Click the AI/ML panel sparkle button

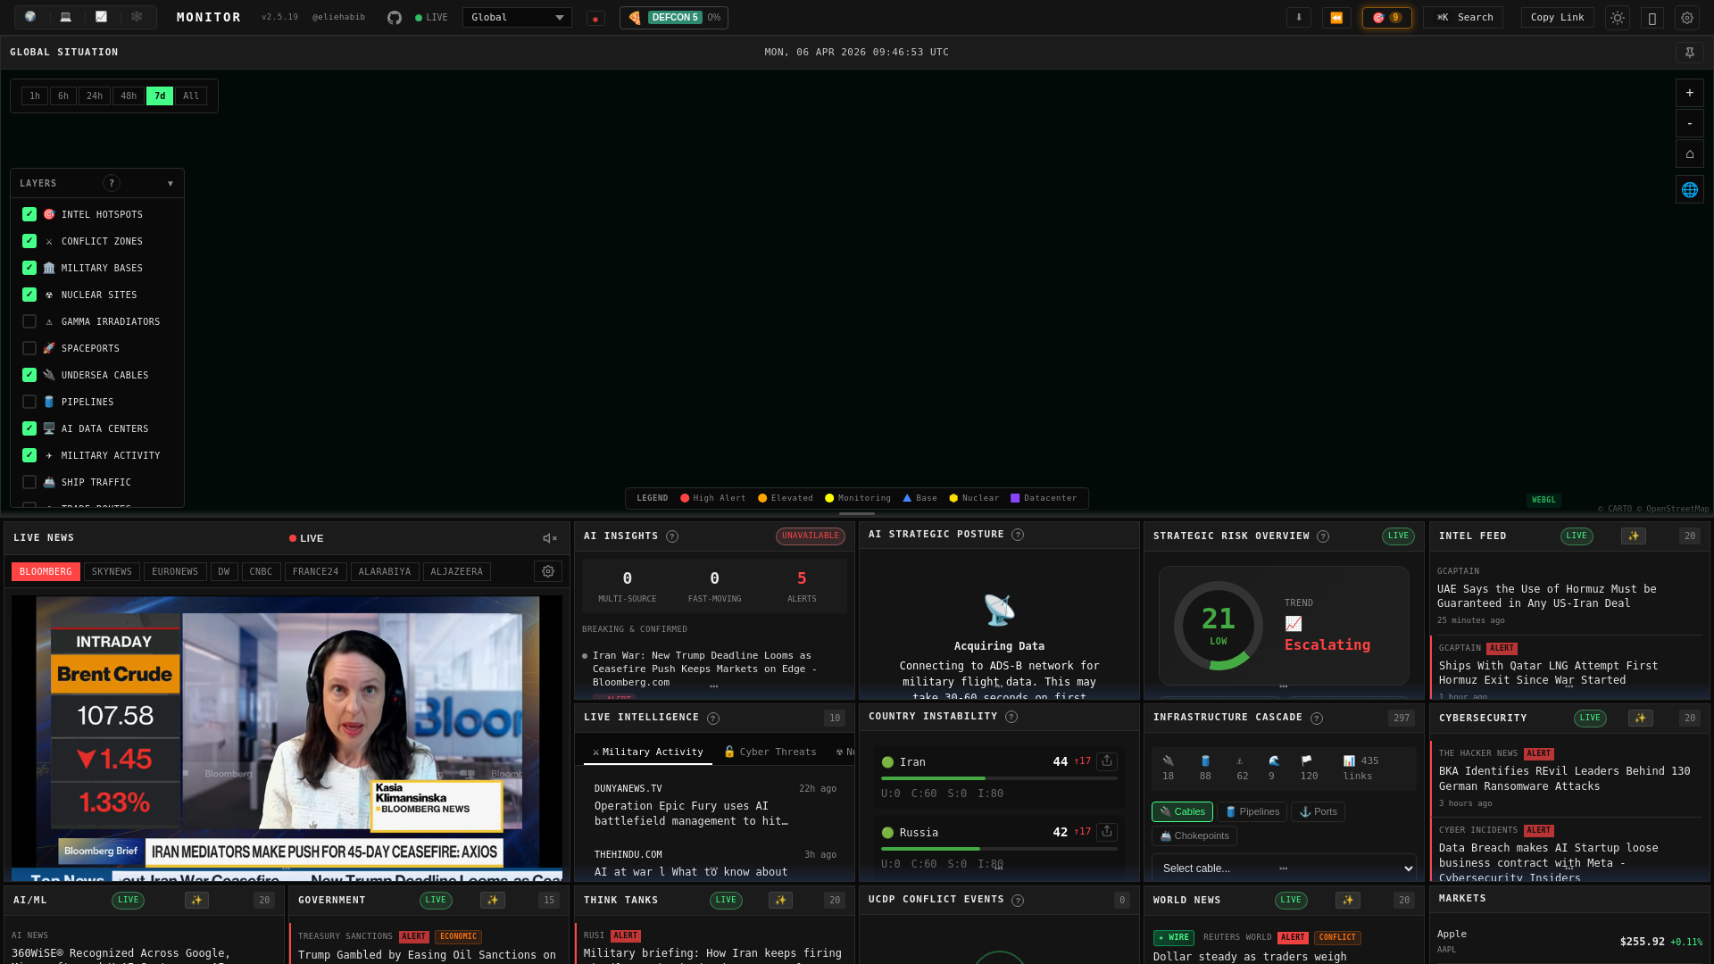(x=196, y=901)
